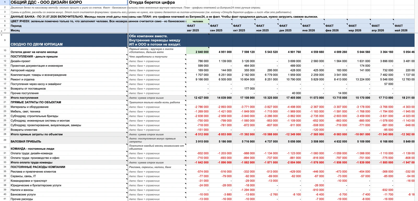This screenshot has height=201, width=418.
Task: Select the 'янв 2026' month header
Action: coord(313,30)
